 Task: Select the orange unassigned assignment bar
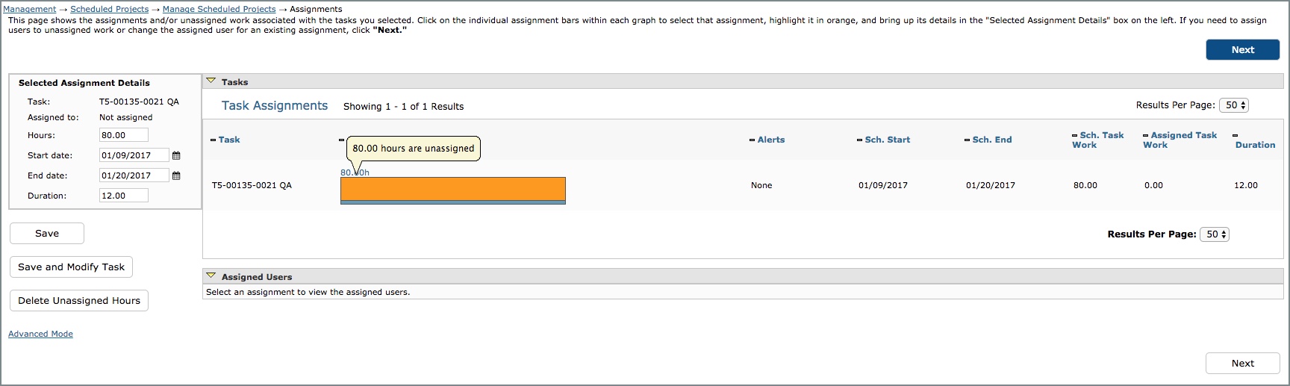point(453,189)
